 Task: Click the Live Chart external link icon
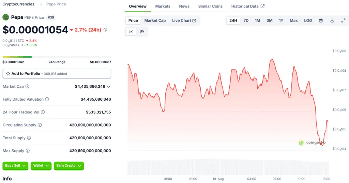(x=194, y=20)
